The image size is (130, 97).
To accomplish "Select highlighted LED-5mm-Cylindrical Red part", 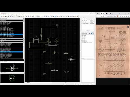I will click(12, 52).
